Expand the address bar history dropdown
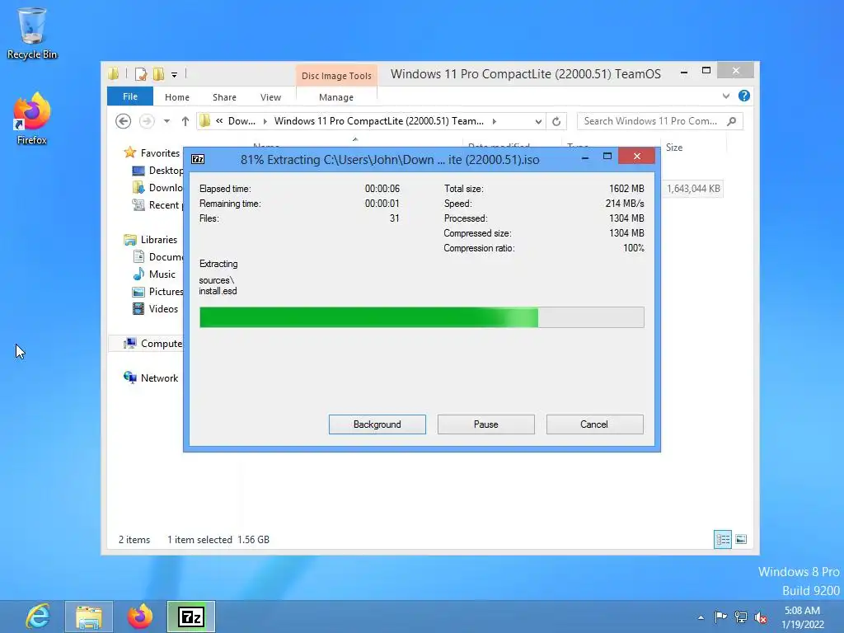Image resolution: width=844 pixels, height=633 pixels. (x=538, y=122)
